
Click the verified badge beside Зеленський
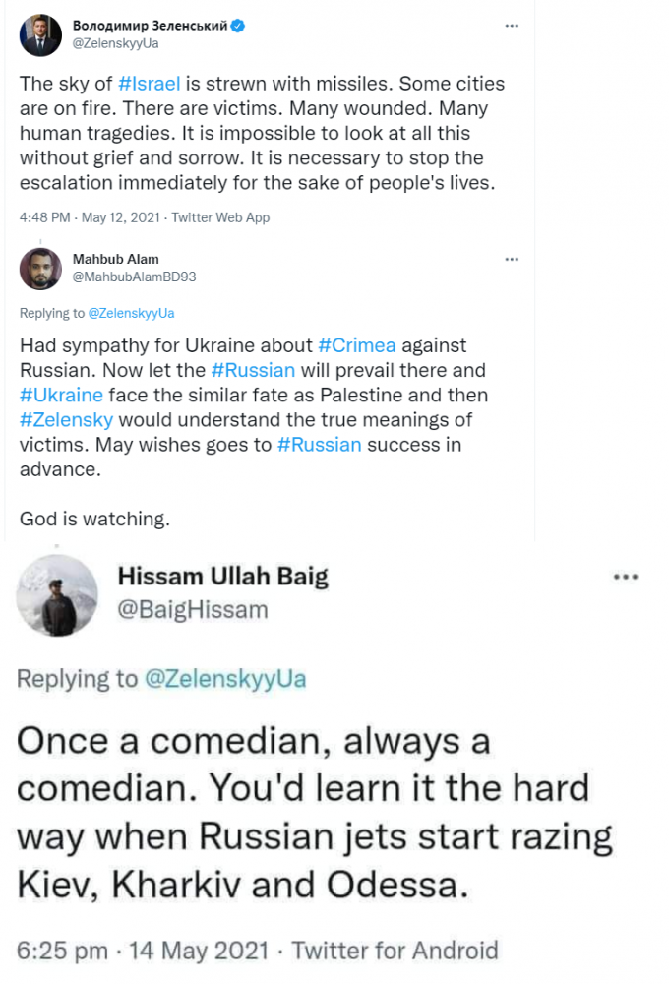(x=238, y=26)
